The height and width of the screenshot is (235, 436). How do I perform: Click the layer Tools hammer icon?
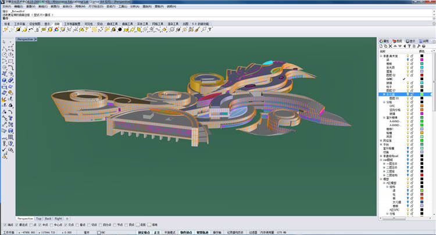pyautogui.click(x=419, y=46)
